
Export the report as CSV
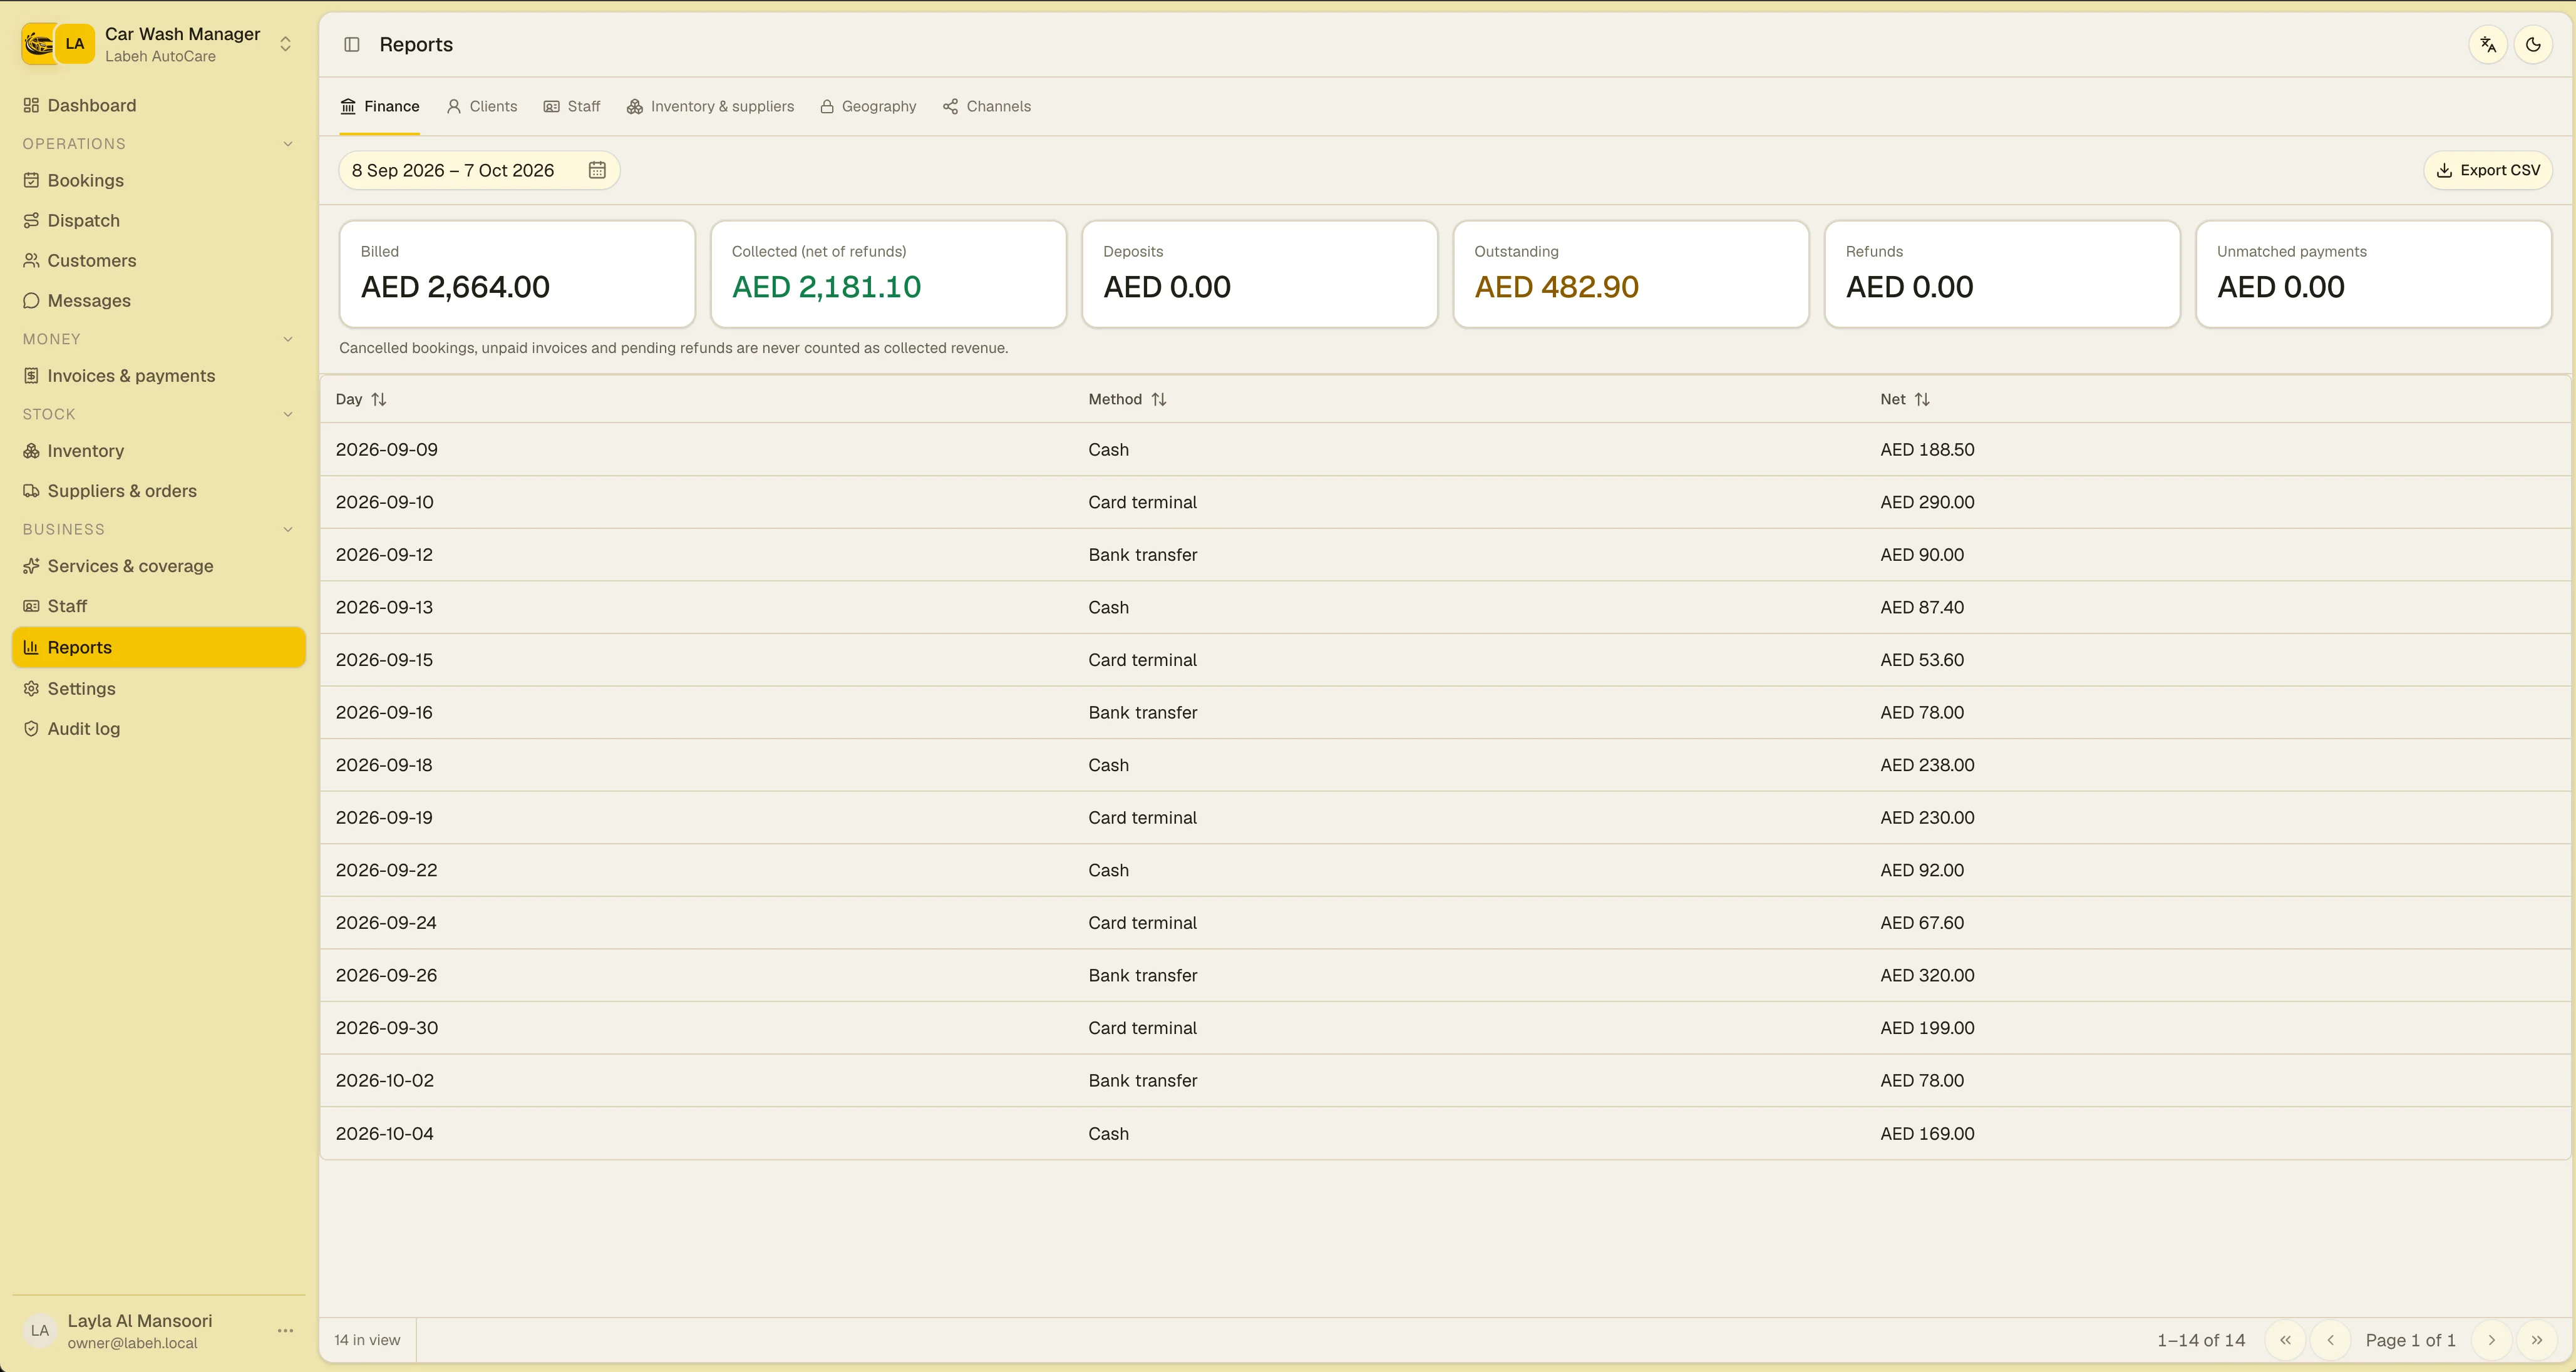[2487, 170]
